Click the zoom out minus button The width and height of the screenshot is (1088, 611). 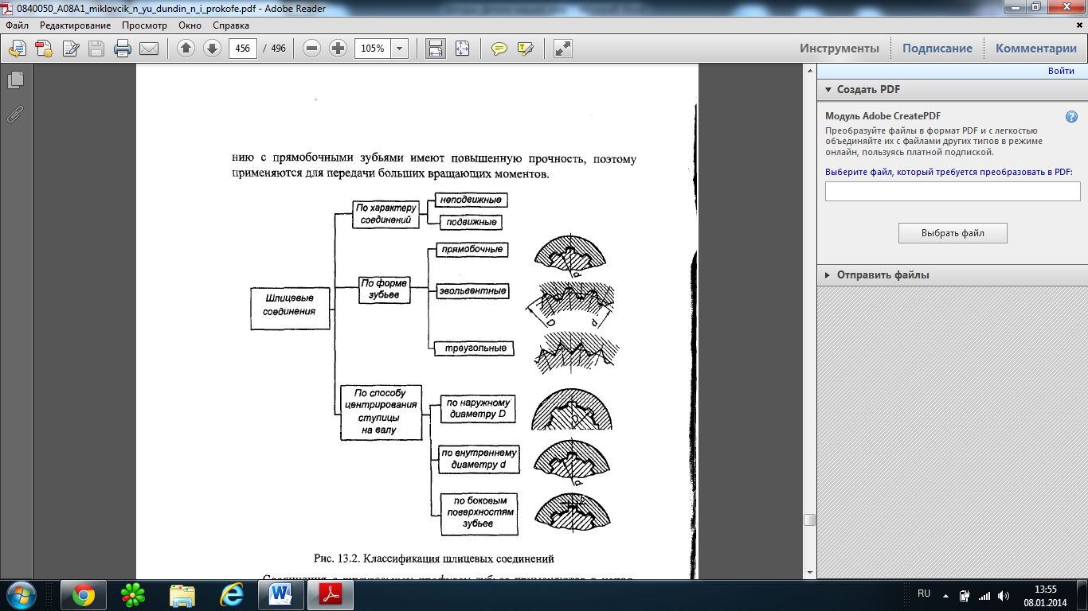point(312,49)
